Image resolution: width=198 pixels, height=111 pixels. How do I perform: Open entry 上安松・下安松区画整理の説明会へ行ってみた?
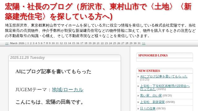(165, 88)
